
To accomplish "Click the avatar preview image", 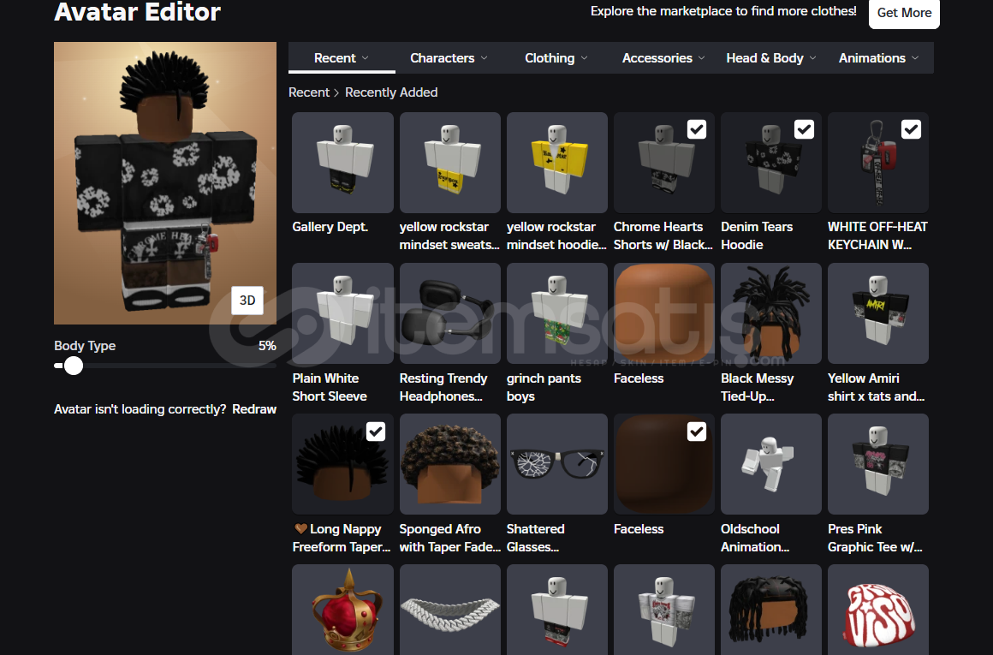I will (x=165, y=183).
